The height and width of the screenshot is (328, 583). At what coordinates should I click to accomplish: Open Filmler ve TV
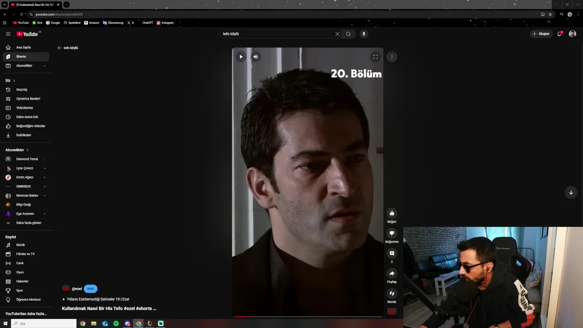pyautogui.click(x=26, y=254)
